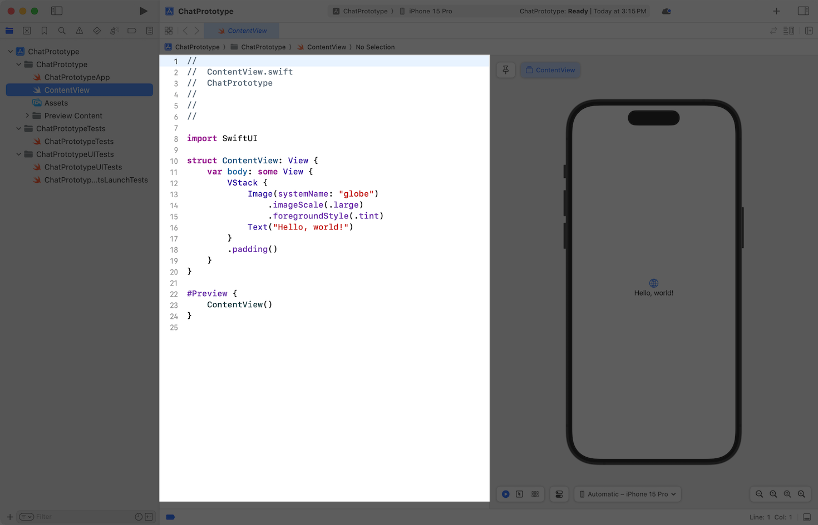Viewport: 818px width, 525px height.
Task: Open the Breakpoint navigator icon
Action: coord(132,31)
